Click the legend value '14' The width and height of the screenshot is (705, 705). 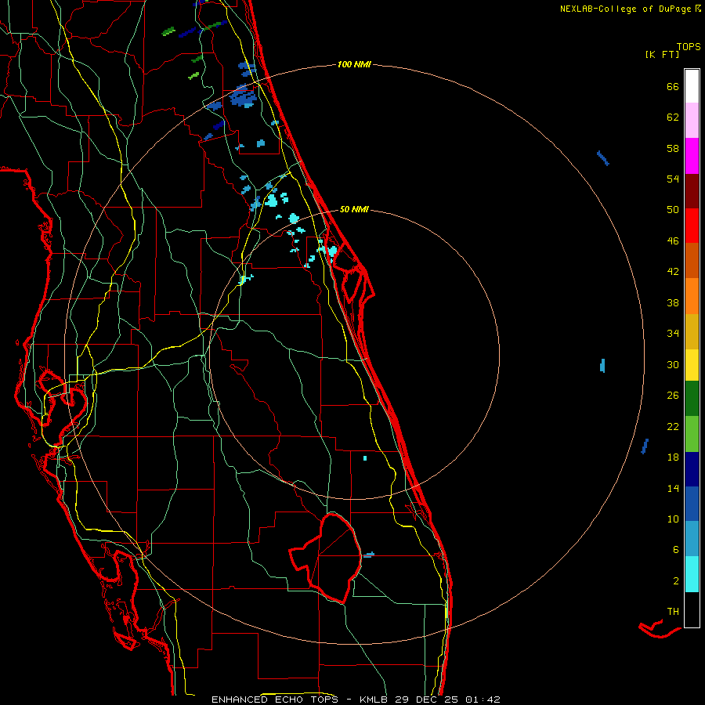[673, 488]
